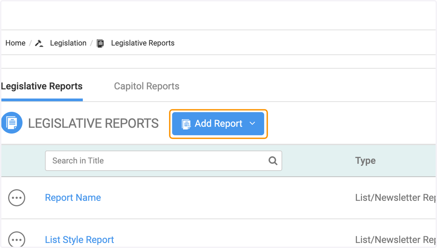The height and width of the screenshot is (248, 437).
Task: Click the Home breadcrumb link
Action: [15, 43]
